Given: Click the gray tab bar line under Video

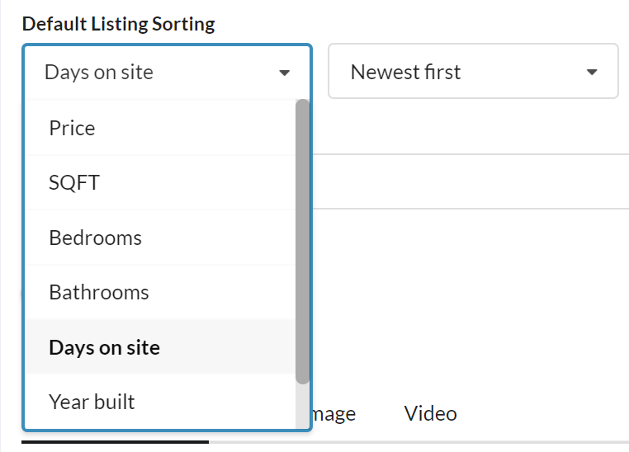Looking at the screenshot, I should tap(429, 442).
